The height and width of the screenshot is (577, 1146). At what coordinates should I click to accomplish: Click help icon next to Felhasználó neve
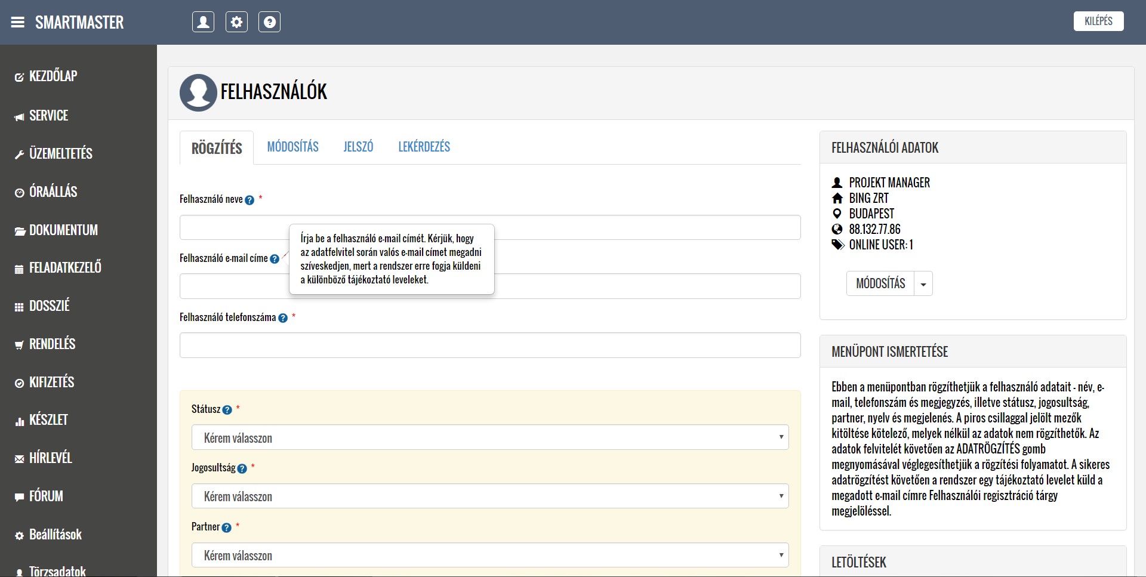(249, 200)
